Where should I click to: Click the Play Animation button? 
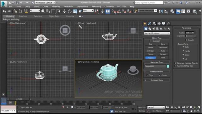point(175,107)
